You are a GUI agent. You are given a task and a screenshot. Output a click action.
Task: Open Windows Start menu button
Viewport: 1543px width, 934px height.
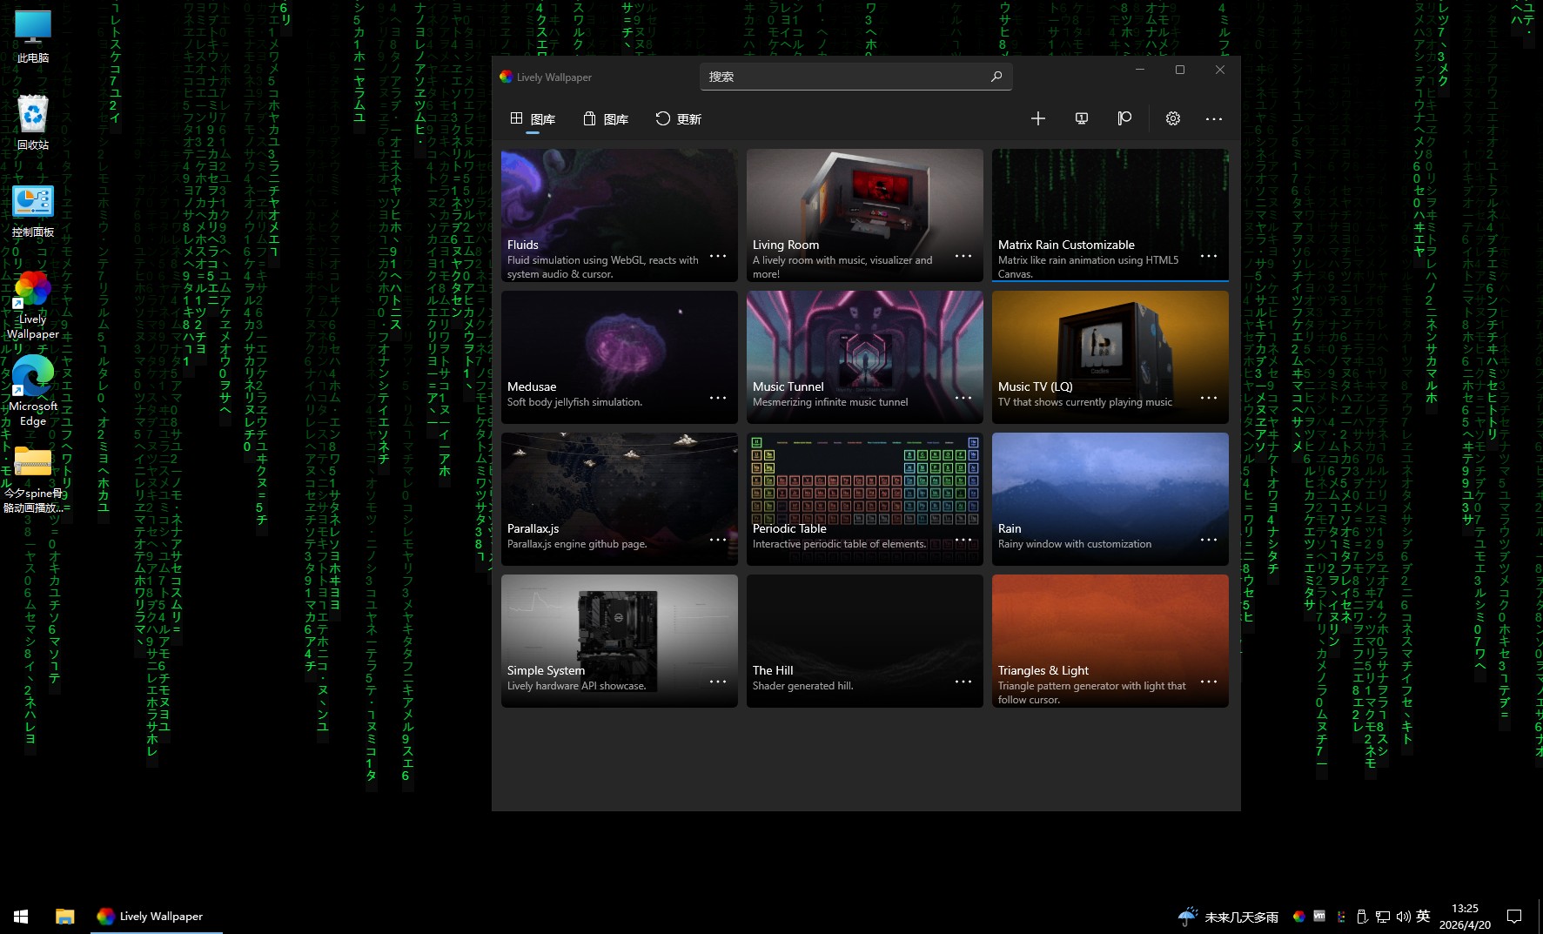click(21, 917)
